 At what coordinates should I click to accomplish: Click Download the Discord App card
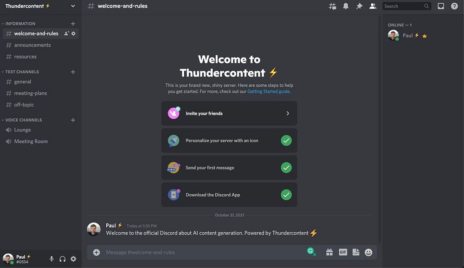tap(229, 195)
